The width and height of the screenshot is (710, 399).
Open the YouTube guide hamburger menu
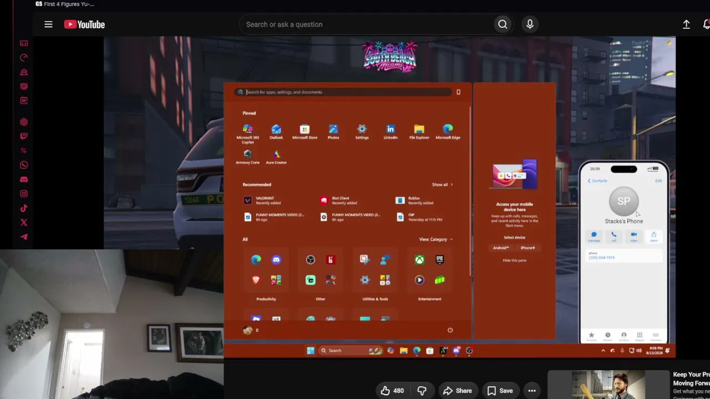(48, 24)
